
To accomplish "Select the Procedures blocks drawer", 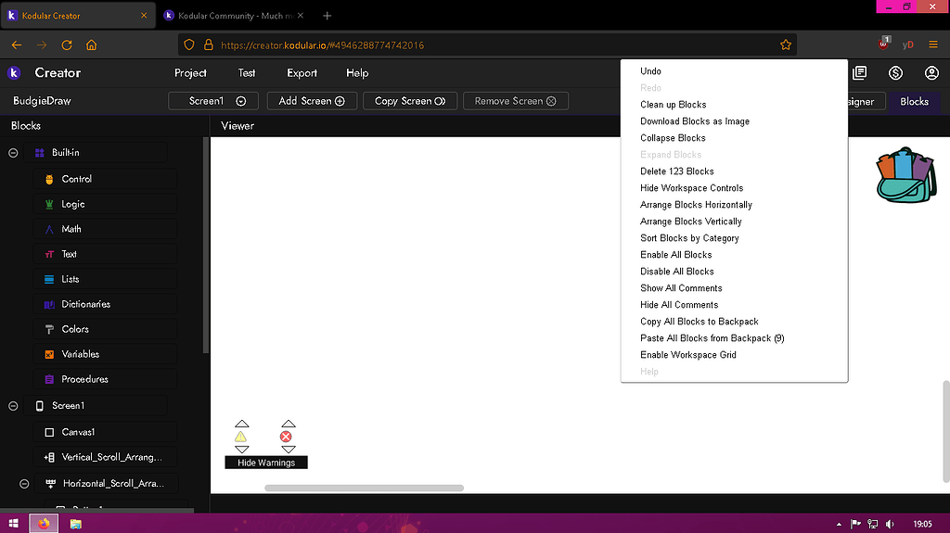I will pos(105,379).
